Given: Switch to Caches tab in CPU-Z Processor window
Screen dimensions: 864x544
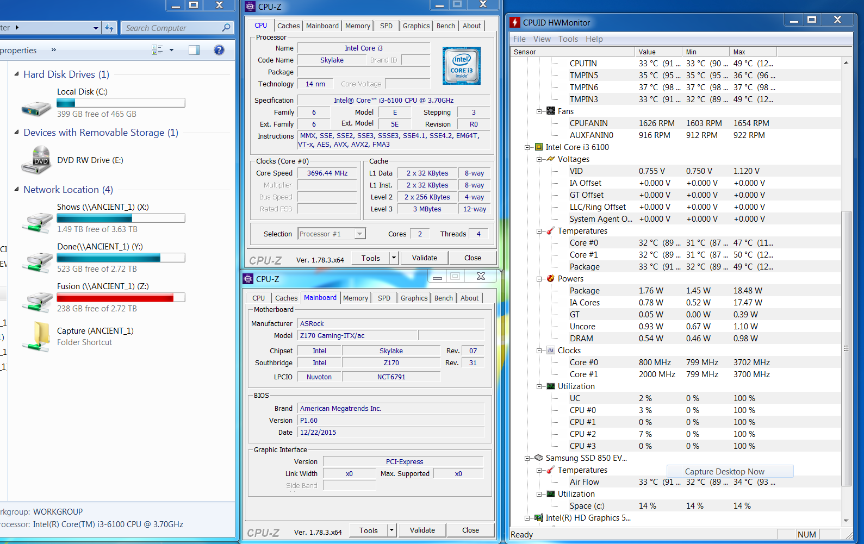Looking at the screenshot, I should pyautogui.click(x=288, y=26).
